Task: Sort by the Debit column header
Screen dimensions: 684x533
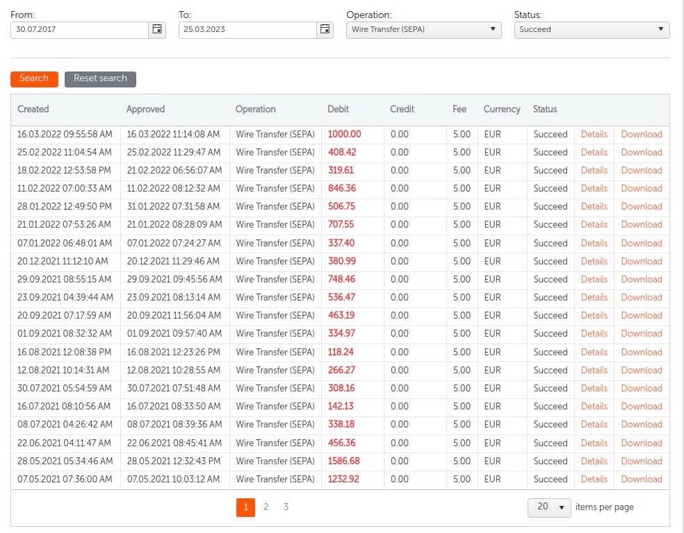Action: 338,110
